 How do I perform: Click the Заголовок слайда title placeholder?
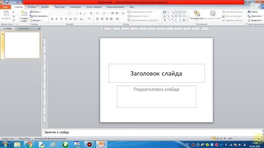coord(157,73)
